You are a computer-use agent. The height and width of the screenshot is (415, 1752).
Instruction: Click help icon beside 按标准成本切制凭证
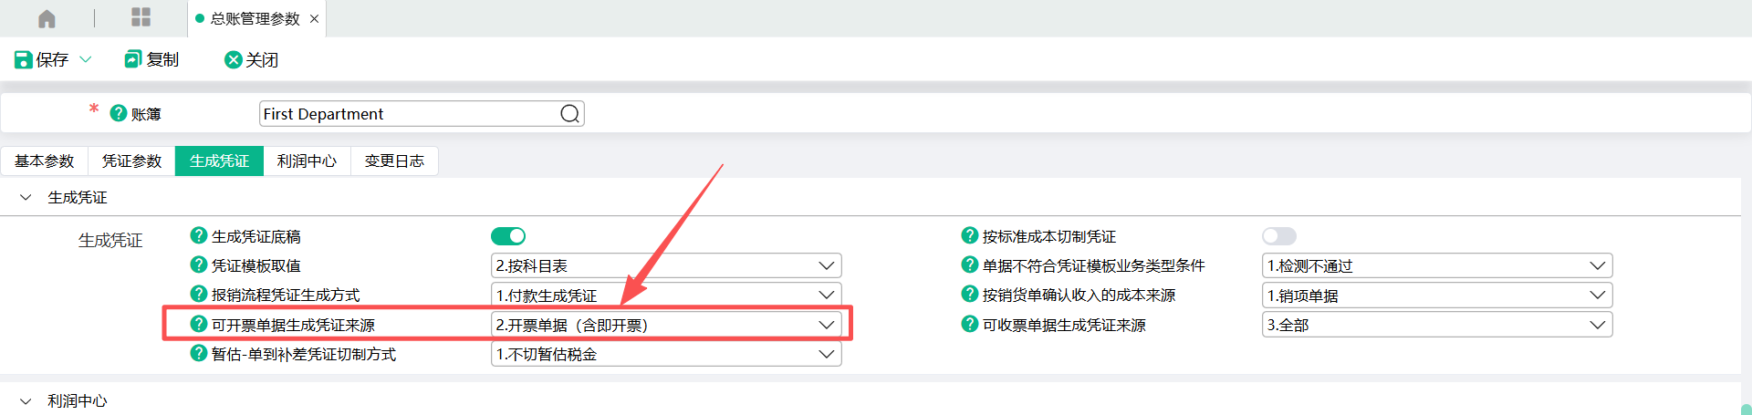tap(969, 236)
